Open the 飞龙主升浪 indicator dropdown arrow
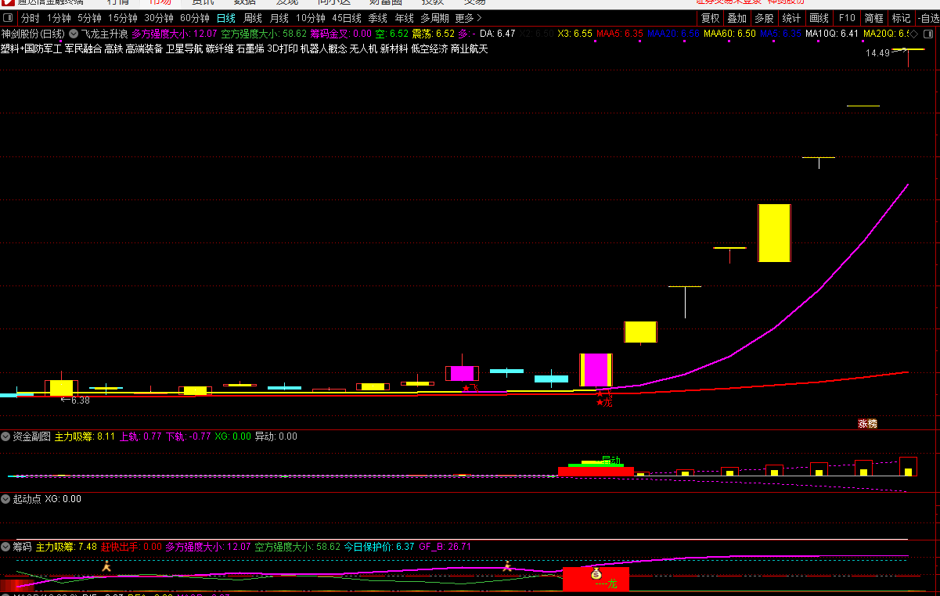The height and width of the screenshot is (596, 940). 74,34
